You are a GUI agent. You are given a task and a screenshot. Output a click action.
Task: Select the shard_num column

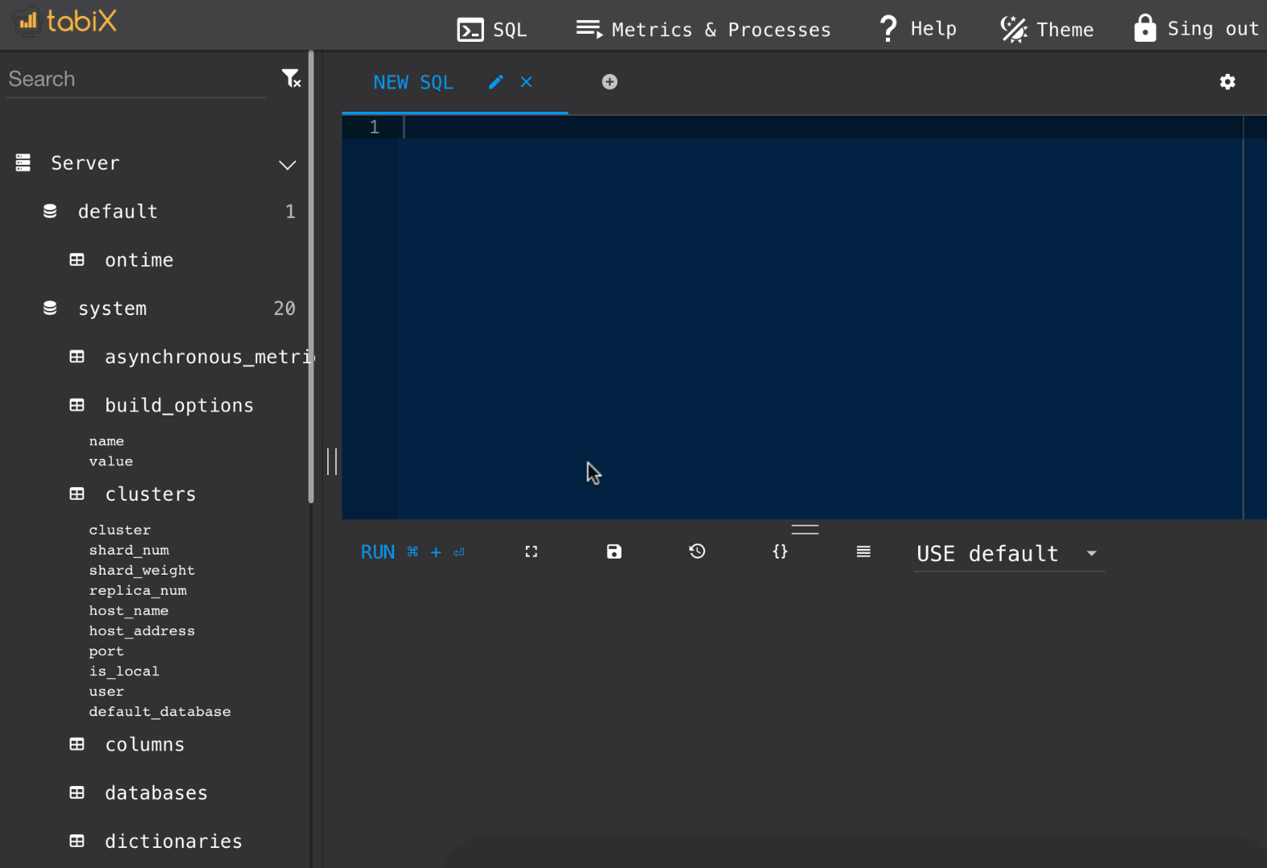[129, 551]
